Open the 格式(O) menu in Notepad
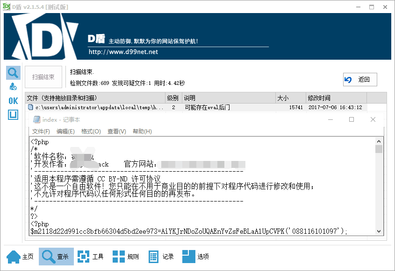 point(91,132)
